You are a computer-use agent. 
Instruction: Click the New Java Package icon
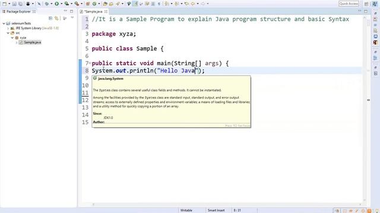pos(88,4)
